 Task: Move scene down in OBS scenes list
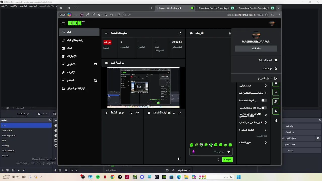[x=24, y=170]
